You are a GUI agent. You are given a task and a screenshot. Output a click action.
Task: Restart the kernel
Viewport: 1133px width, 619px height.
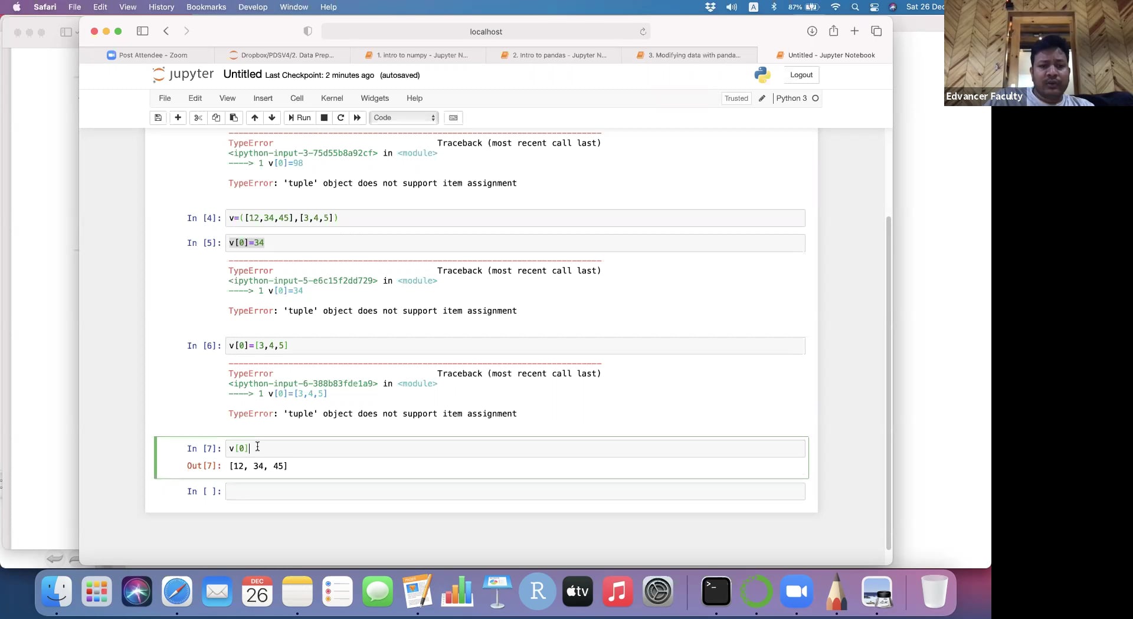click(341, 117)
